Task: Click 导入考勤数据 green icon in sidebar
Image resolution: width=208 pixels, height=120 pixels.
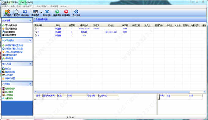Action: pyautogui.click(x=3, y=25)
